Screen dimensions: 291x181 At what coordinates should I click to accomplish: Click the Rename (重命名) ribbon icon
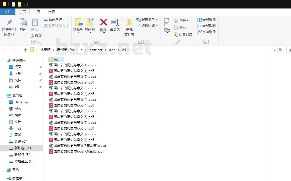(115, 22)
